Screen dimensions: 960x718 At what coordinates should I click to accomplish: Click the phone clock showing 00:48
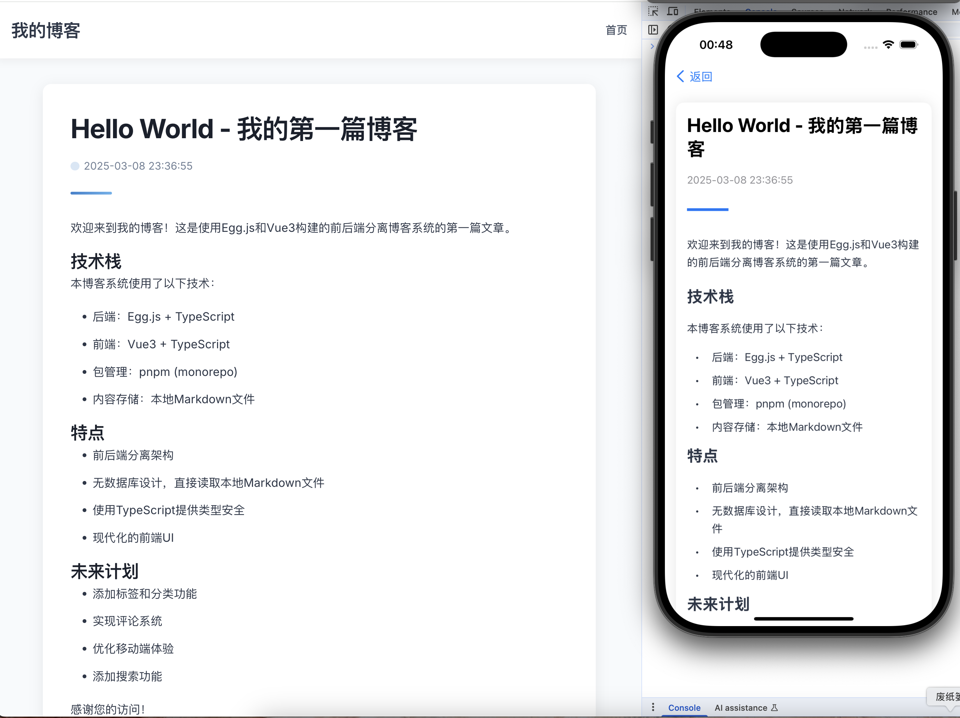[x=716, y=45]
